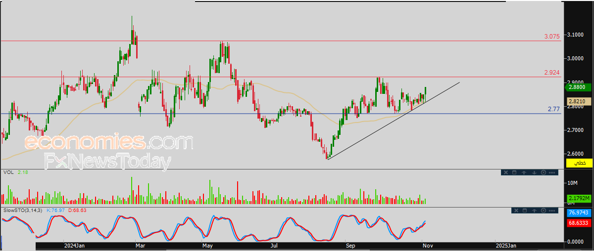
Task: Maximize the VOL volume panel
Action: 514,172
